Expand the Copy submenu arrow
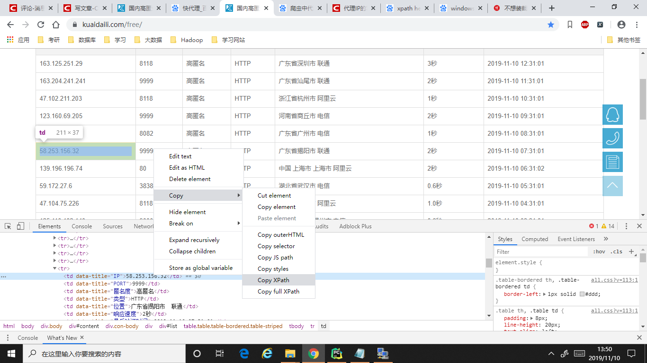The image size is (647, 363). [239, 196]
